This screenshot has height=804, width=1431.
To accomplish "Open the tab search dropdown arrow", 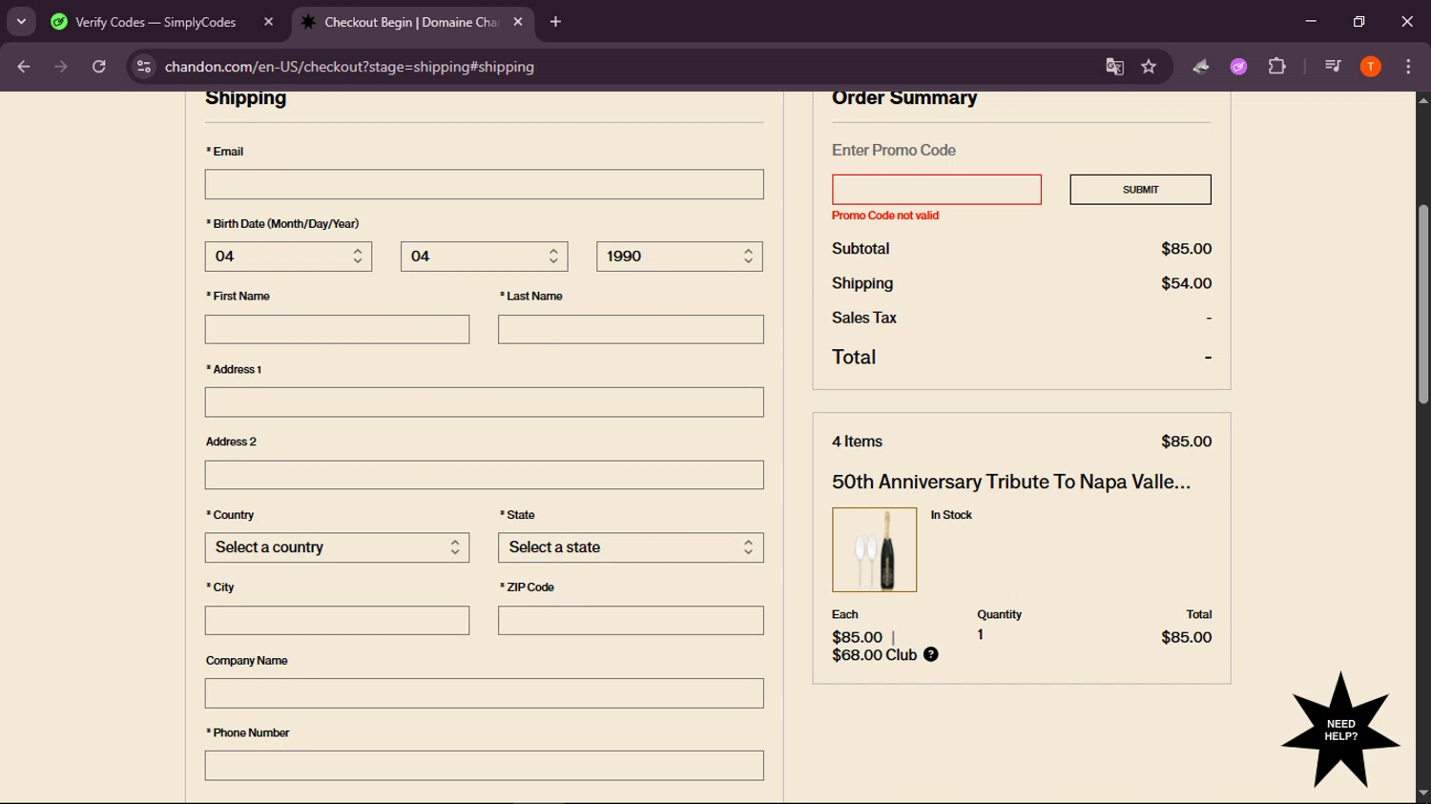I will (21, 22).
